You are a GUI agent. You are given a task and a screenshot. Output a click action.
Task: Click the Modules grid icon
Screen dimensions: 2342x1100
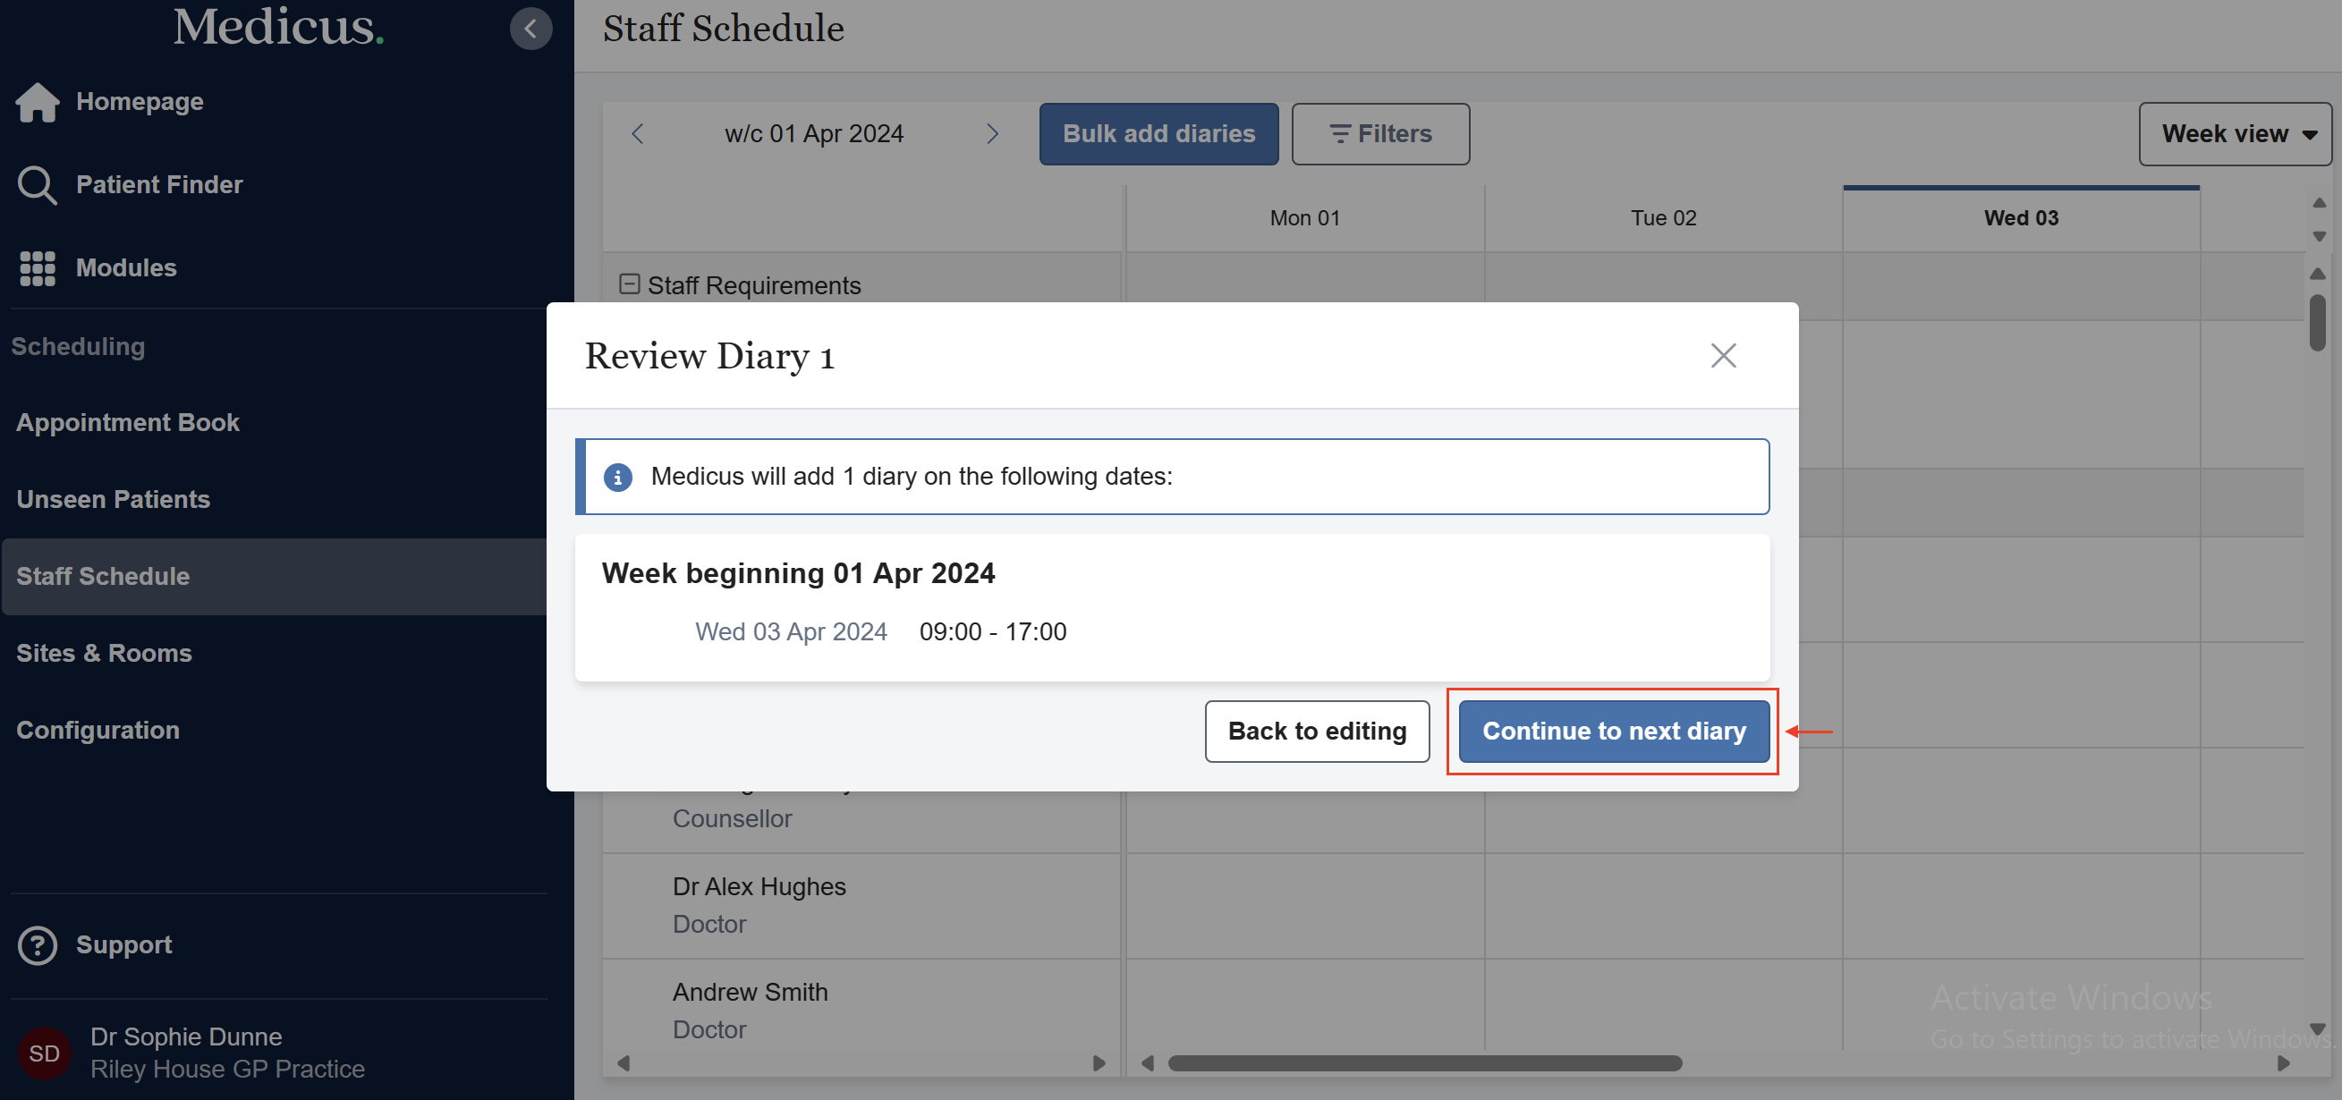(38, 268)
